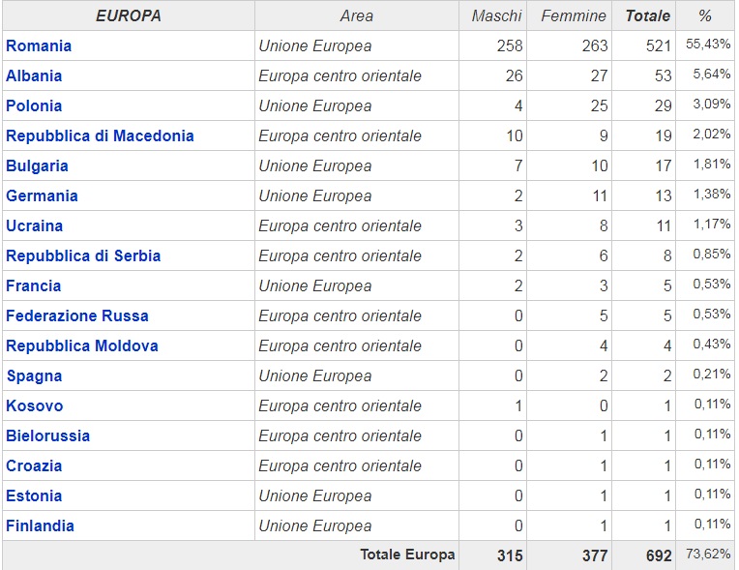Open the Finlandia link
Image resolution: width=739 pixels, height=570 pixels.
pyautogui.click(x=40, y=525)
